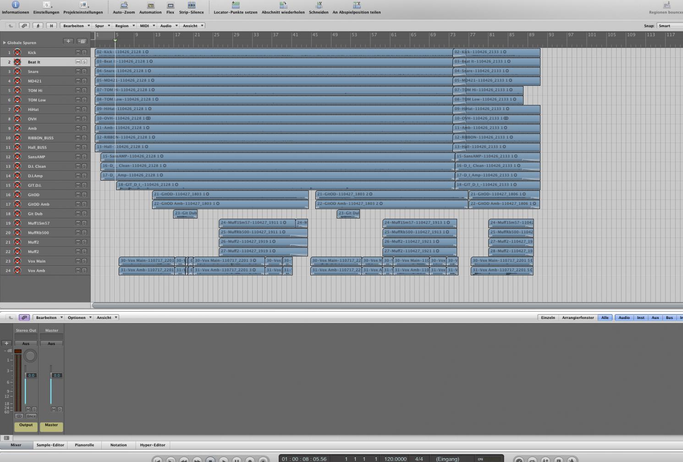Click the Bnce bounce button
This screenshot has height=462, width=683.
point(31,416)
